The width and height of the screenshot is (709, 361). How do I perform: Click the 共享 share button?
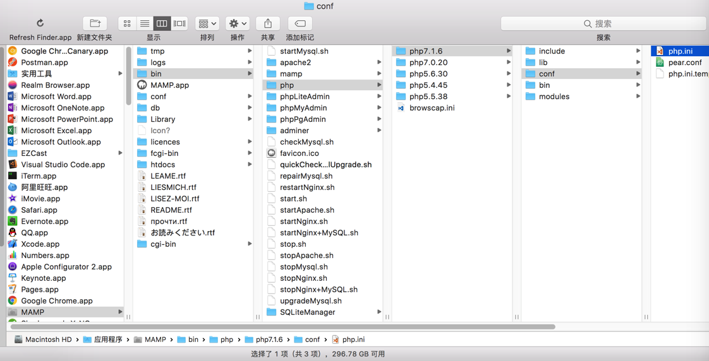[x=268, y=23]
